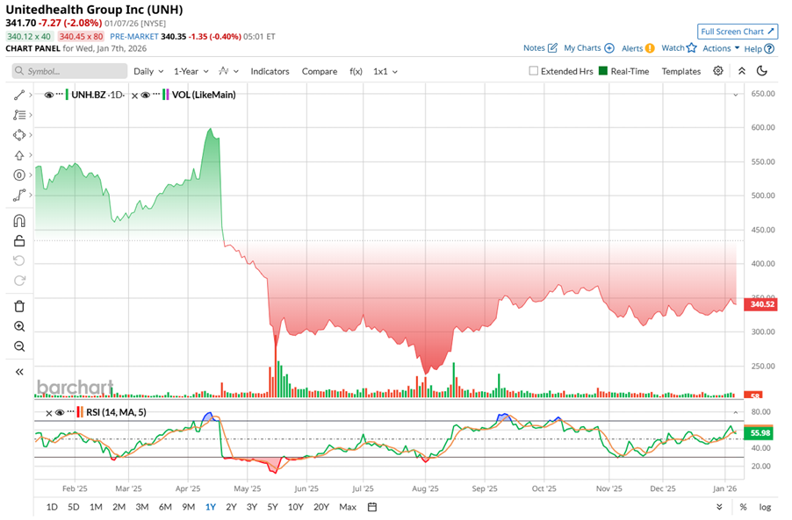Choose the shapes drawing tool
Screen dimensions: 792x520
tap(19, 135)
